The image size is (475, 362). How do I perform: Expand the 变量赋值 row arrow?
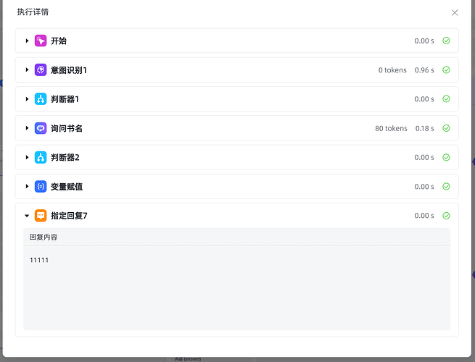(x=27, y=186)
